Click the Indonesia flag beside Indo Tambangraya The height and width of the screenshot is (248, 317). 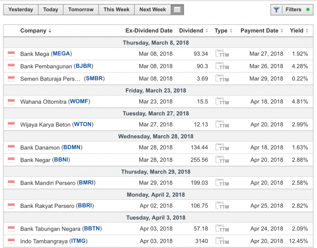click(11, 241)
